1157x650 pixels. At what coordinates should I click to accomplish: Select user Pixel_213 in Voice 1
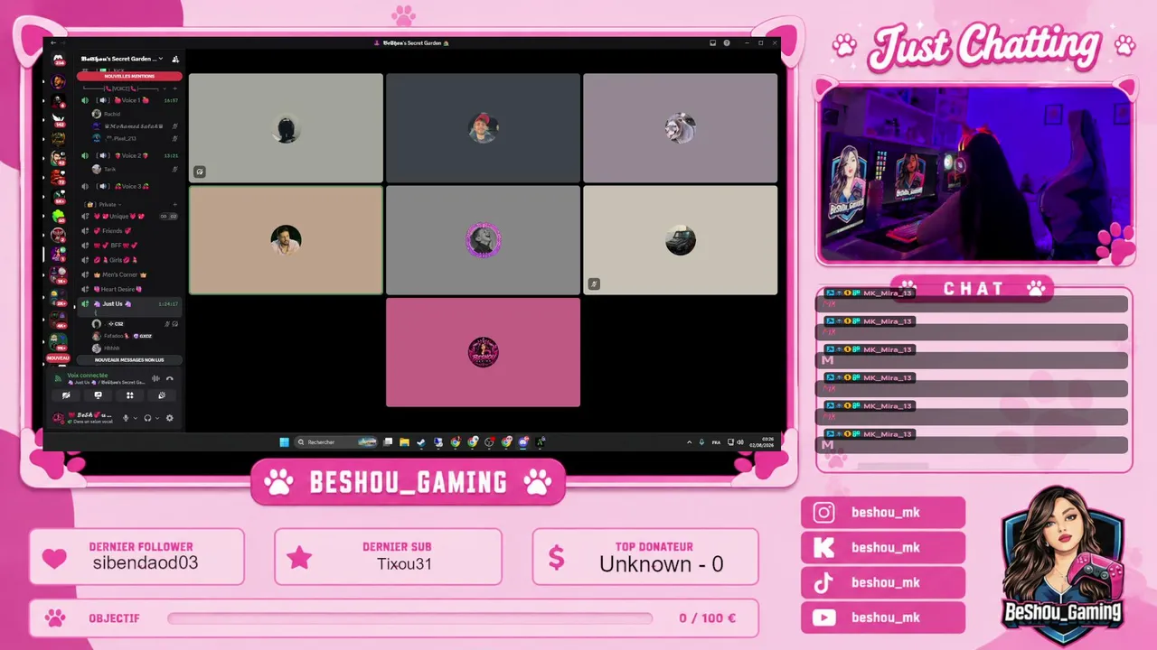(136, 138)
